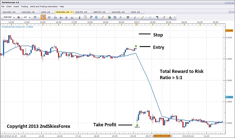The width and height of the screenshot is (235, 138).
Task: Switch to the US30, m5 tab
Action: coord(137,12)
